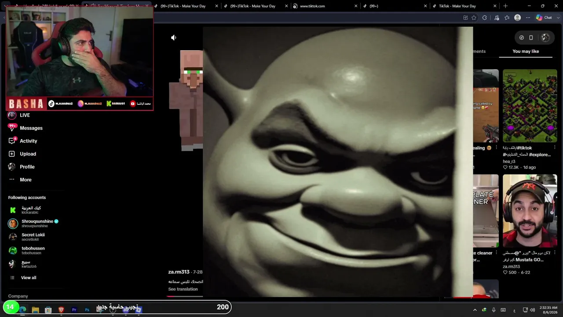Open the browser Favorites list
This screenshot has width=563, height=317.
(x=507, y=18)
